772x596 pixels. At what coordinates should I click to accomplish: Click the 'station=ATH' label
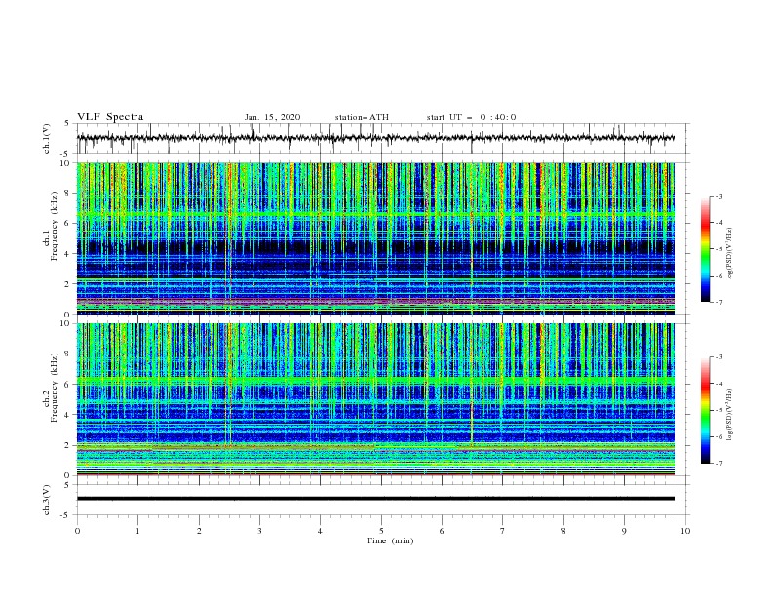pos(362,117)
